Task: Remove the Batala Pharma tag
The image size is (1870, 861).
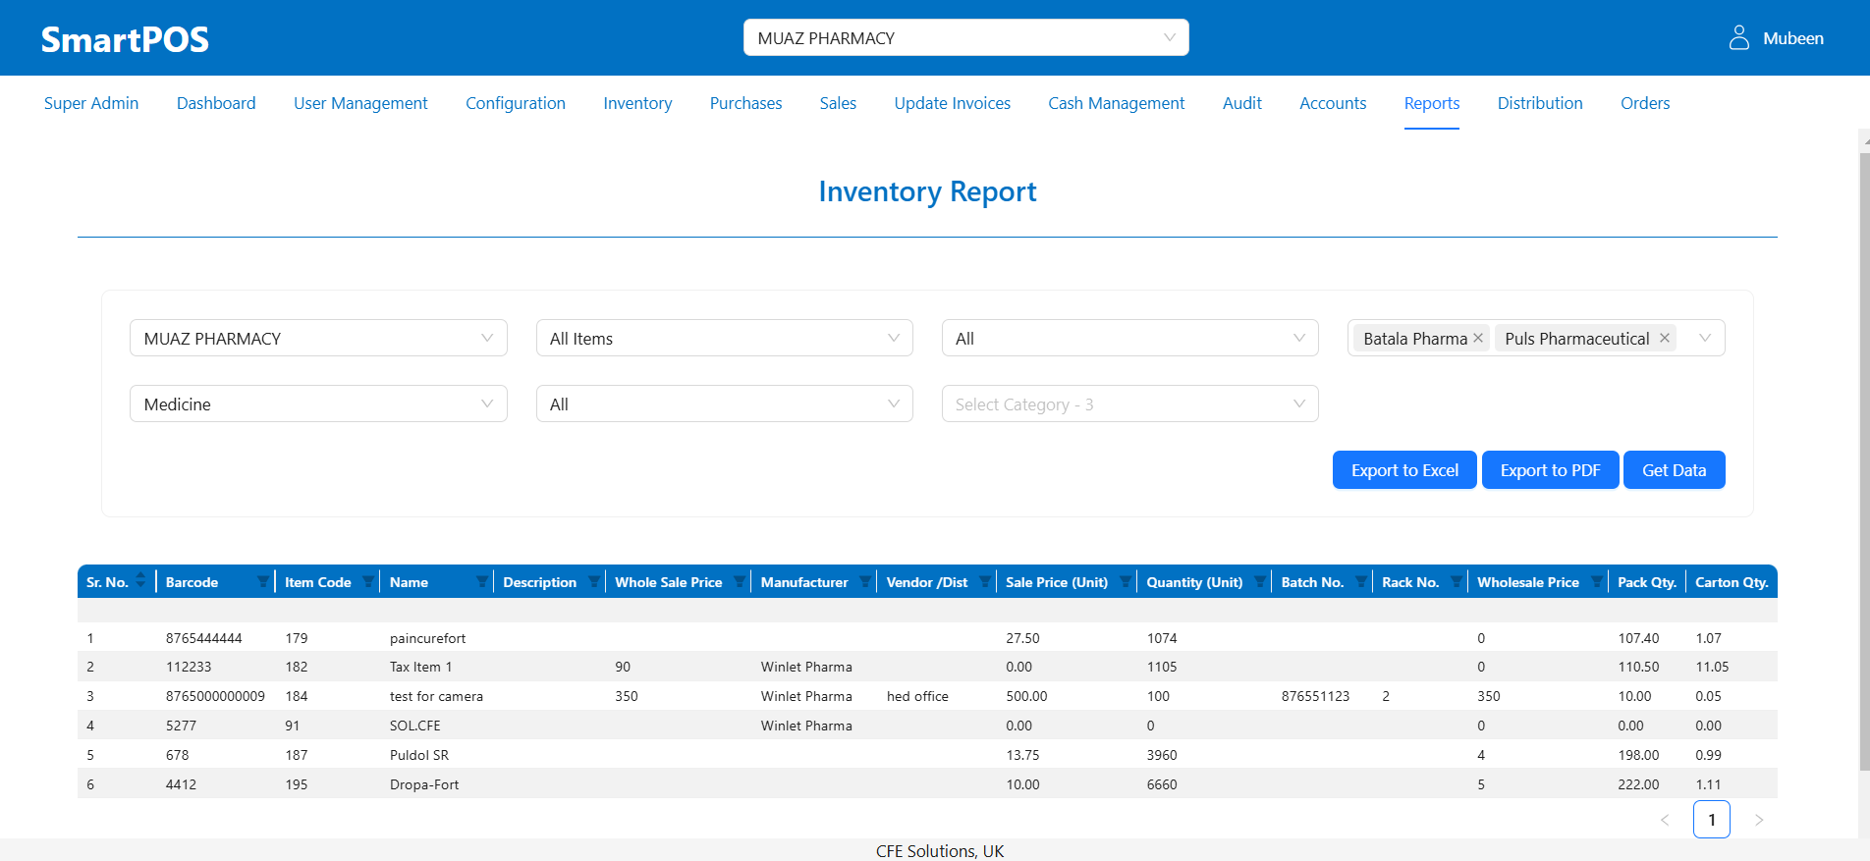Action: point(1478,338)
